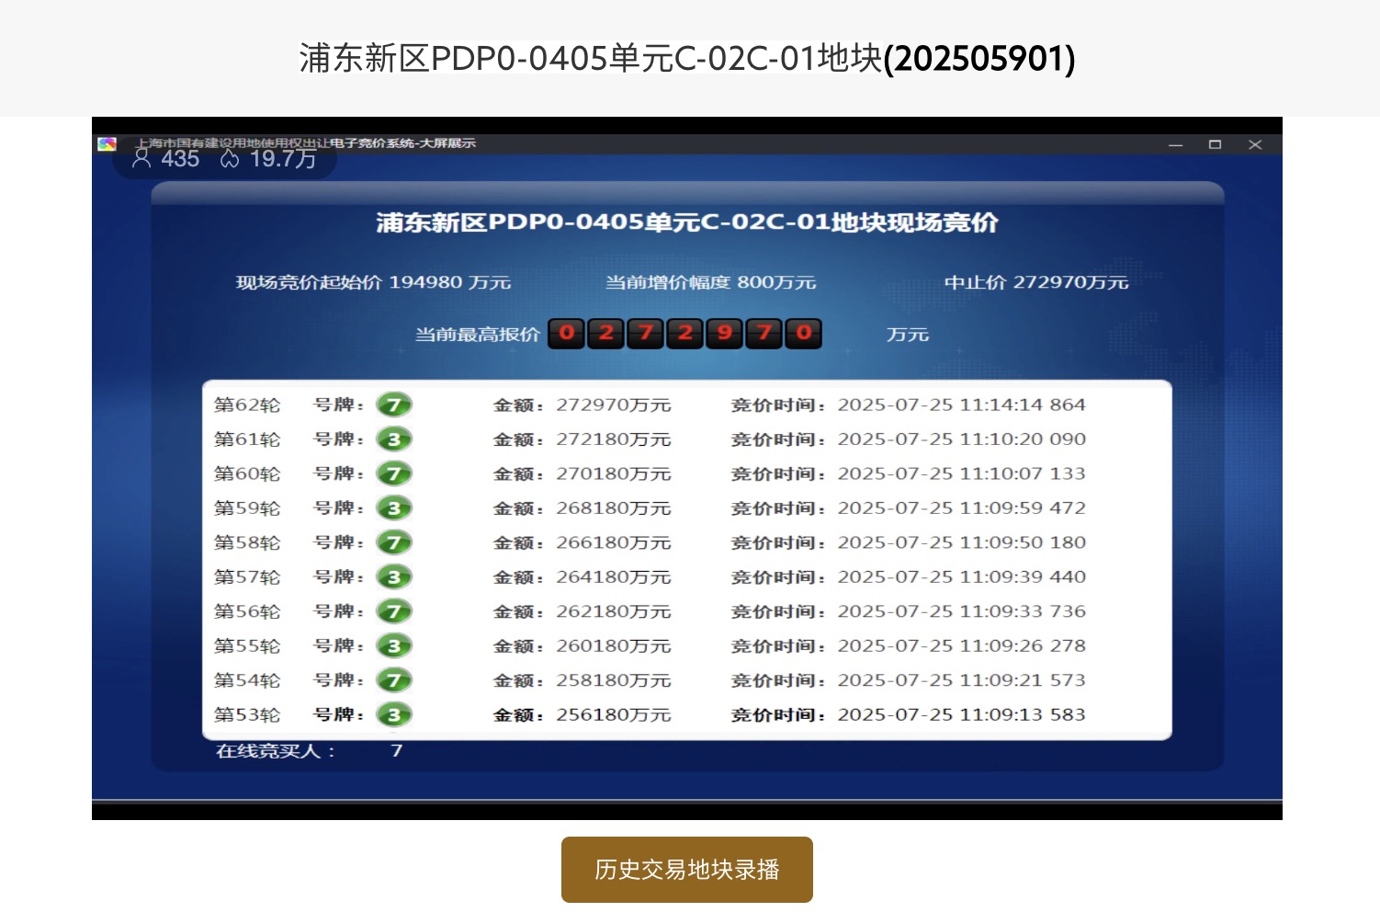The image size is (1380, 912).
Task: Select the 272970万元 amount in round 62
Action: (x=613, y=405)
